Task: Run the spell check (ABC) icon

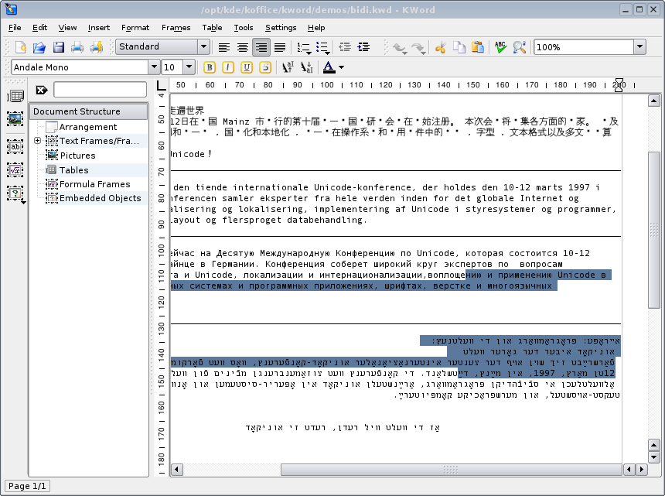Action: 500,47
